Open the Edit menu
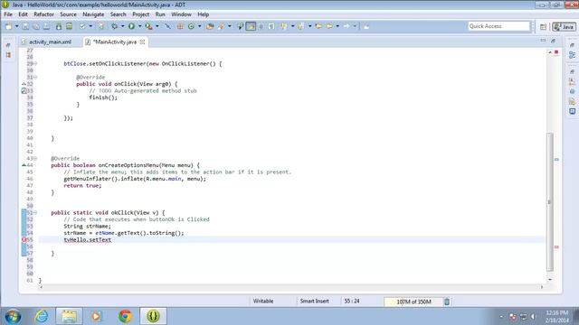 click(23, 14)
